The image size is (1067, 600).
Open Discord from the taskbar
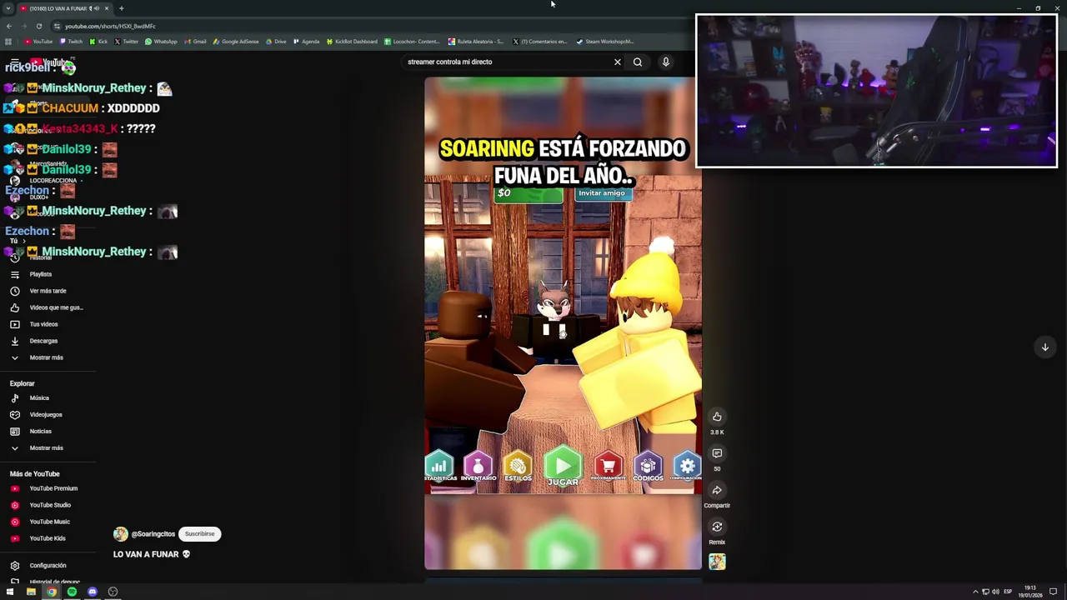(93, 592)
